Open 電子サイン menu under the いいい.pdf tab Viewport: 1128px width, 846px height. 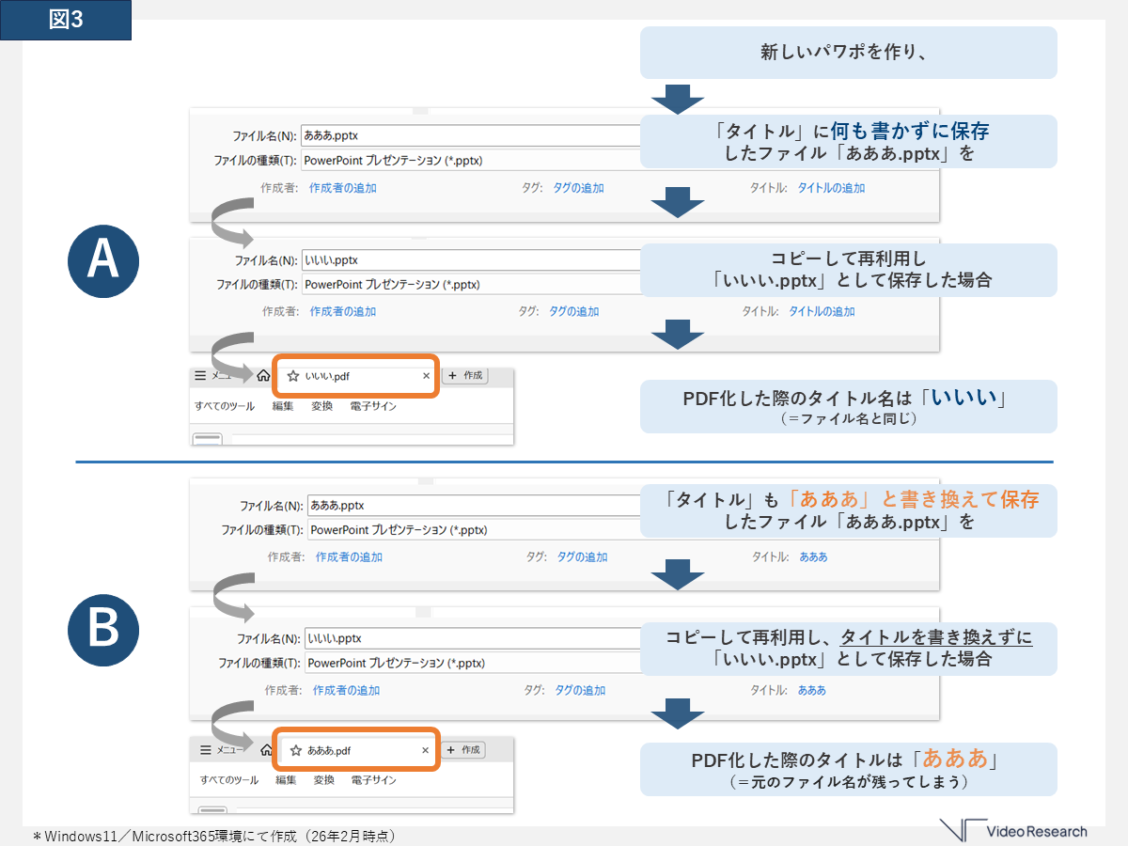point(372,406)
